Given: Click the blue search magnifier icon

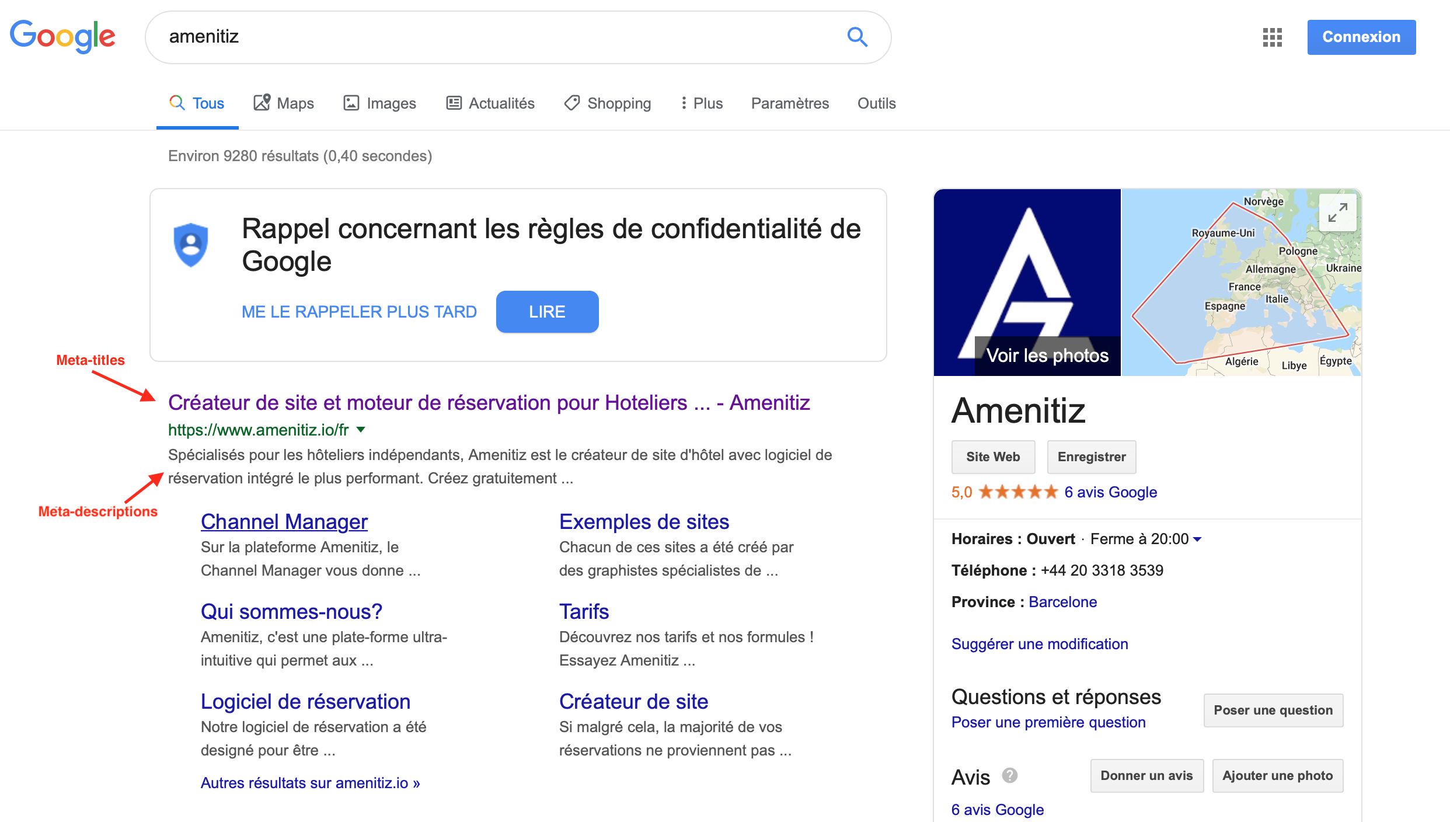Looking at the screenshot, I should pos(857,37).
